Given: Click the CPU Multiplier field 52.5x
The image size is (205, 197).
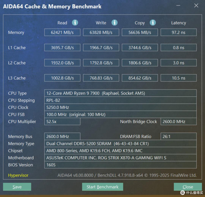Looking at the screenshot, I should coord(62,122).
